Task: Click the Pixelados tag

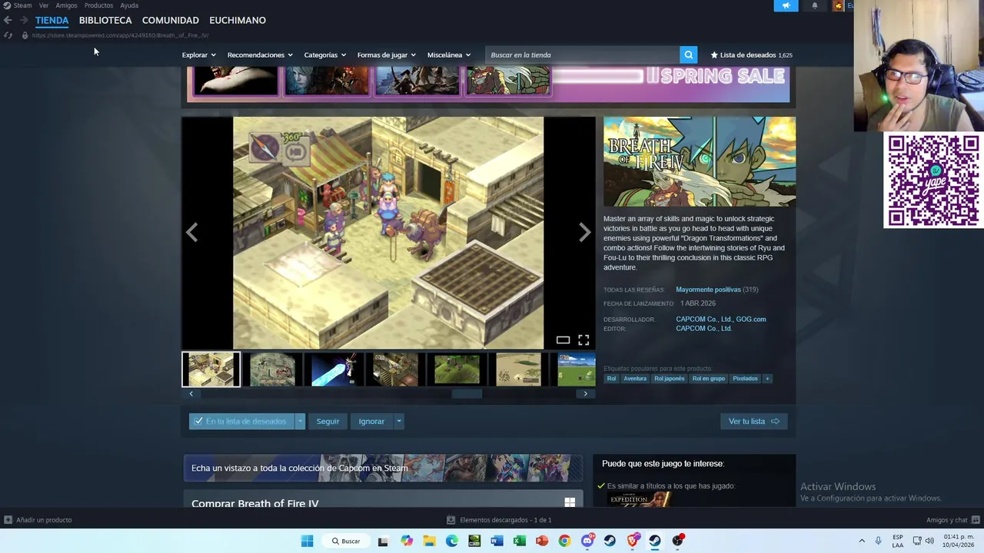Action: pos(745,379)
